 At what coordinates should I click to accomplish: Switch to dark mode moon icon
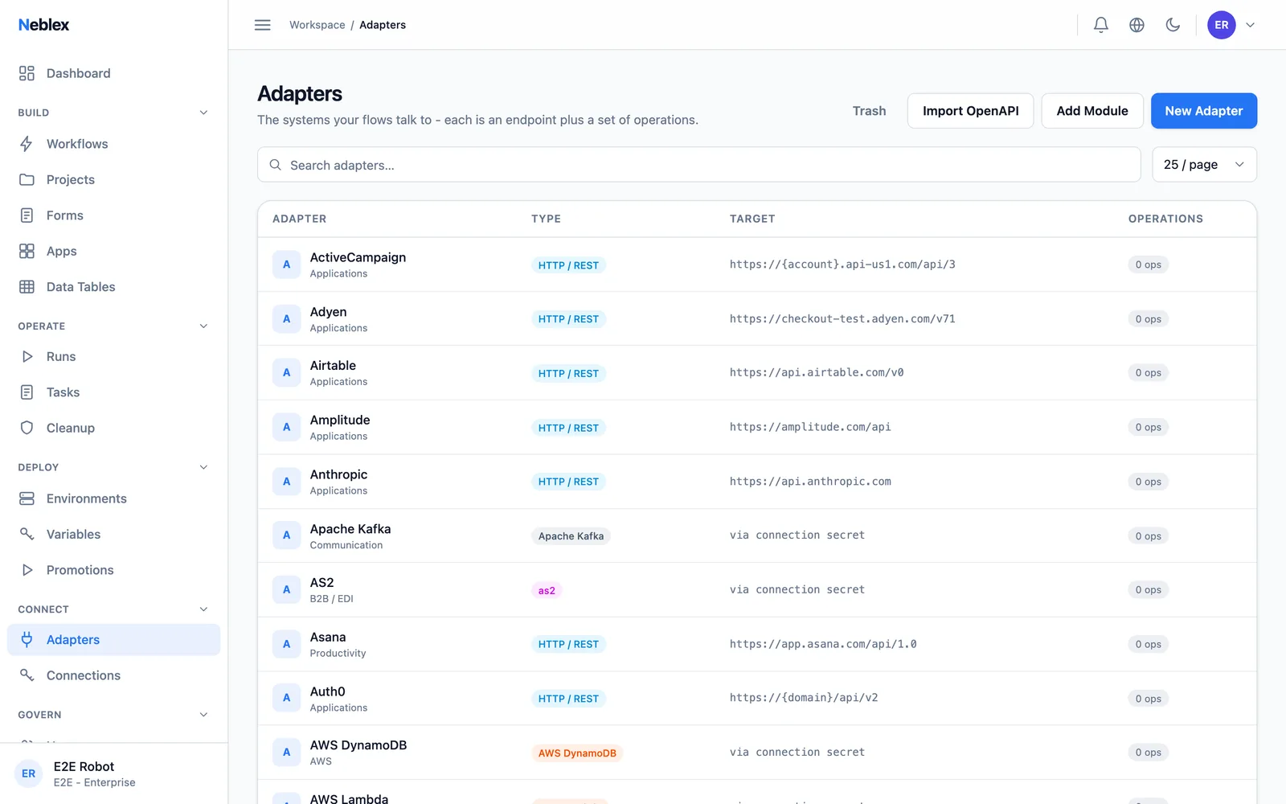pos(1173,25)
